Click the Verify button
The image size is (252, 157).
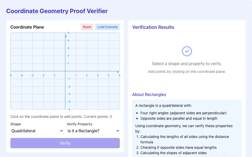point(65,143)
